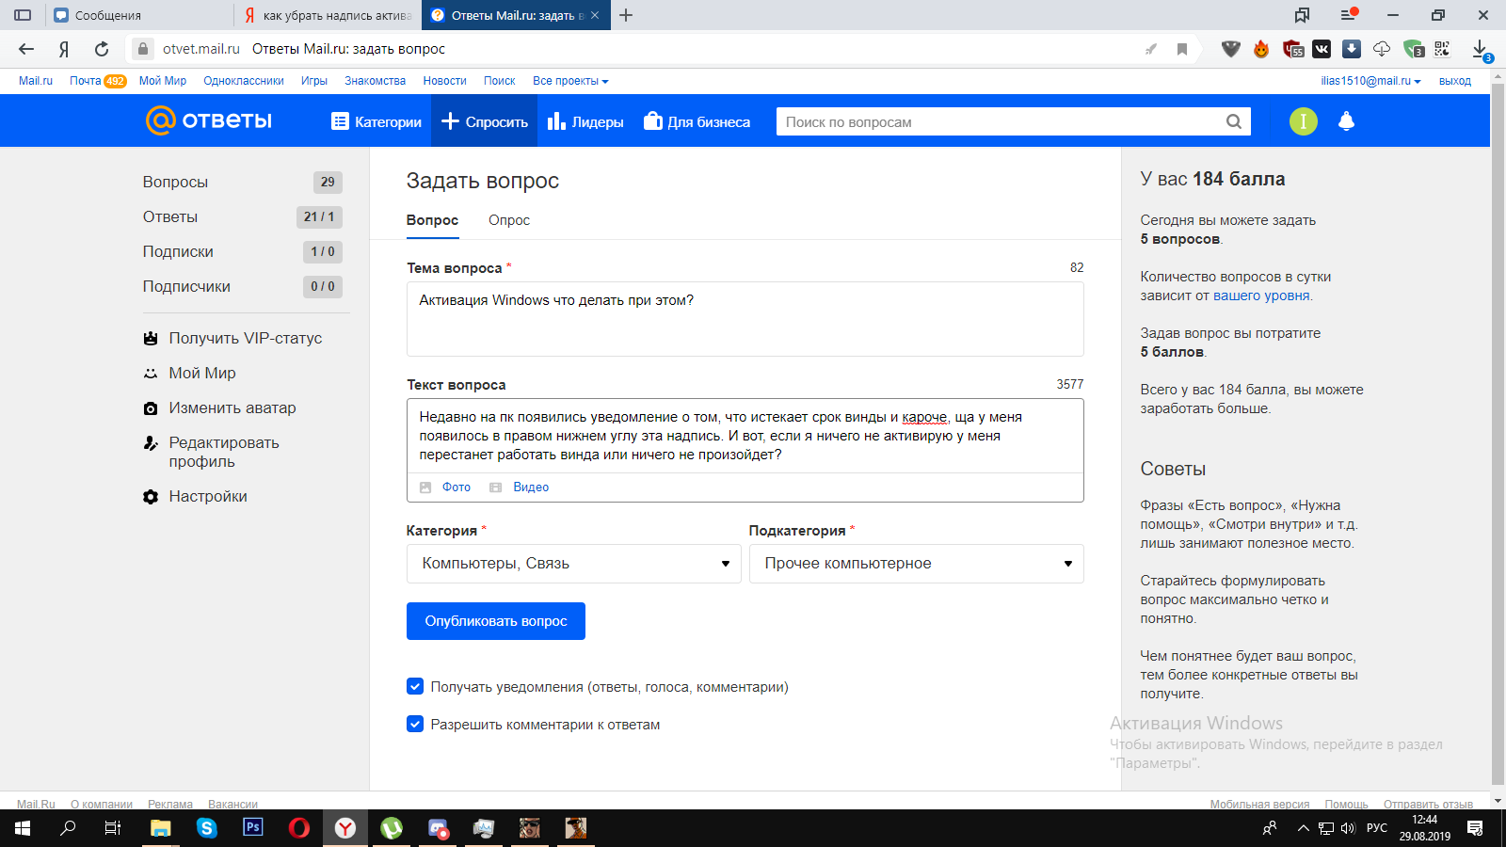The image size is (1506, 847).
Task: Open Настройки gear icon in sidebar
Action: pyautogui.click(x=151, y=497)
